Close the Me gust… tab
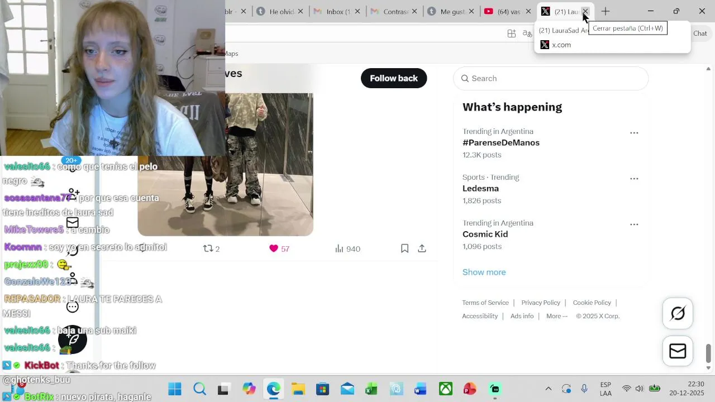 pos(471,11)
